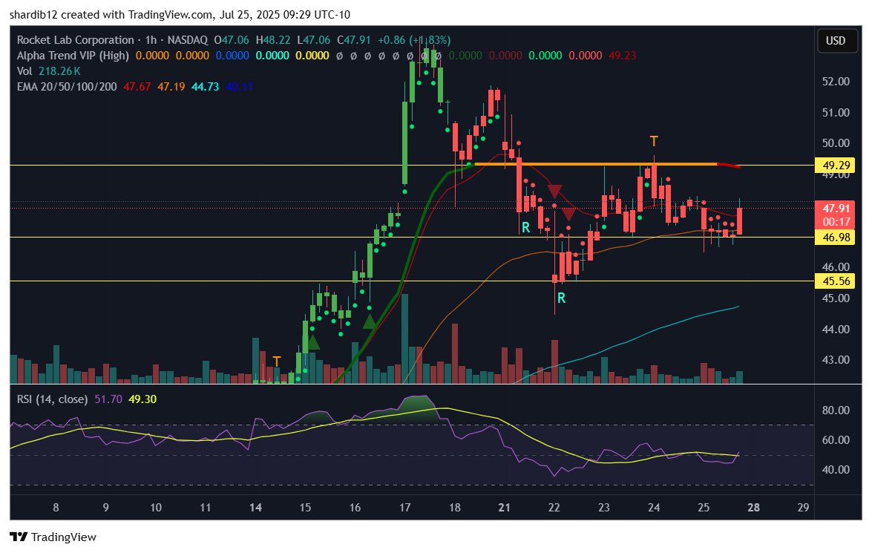The height and width of the screenshot is (553, 872).
Task: Click date 24 on the time axis
Action: pos(654,508)
